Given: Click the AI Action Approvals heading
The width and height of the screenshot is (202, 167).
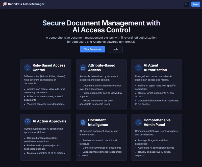Looking at the screenshot, I should 49,121.
